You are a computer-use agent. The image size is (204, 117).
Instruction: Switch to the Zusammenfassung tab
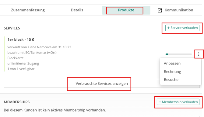click(28, 10)
